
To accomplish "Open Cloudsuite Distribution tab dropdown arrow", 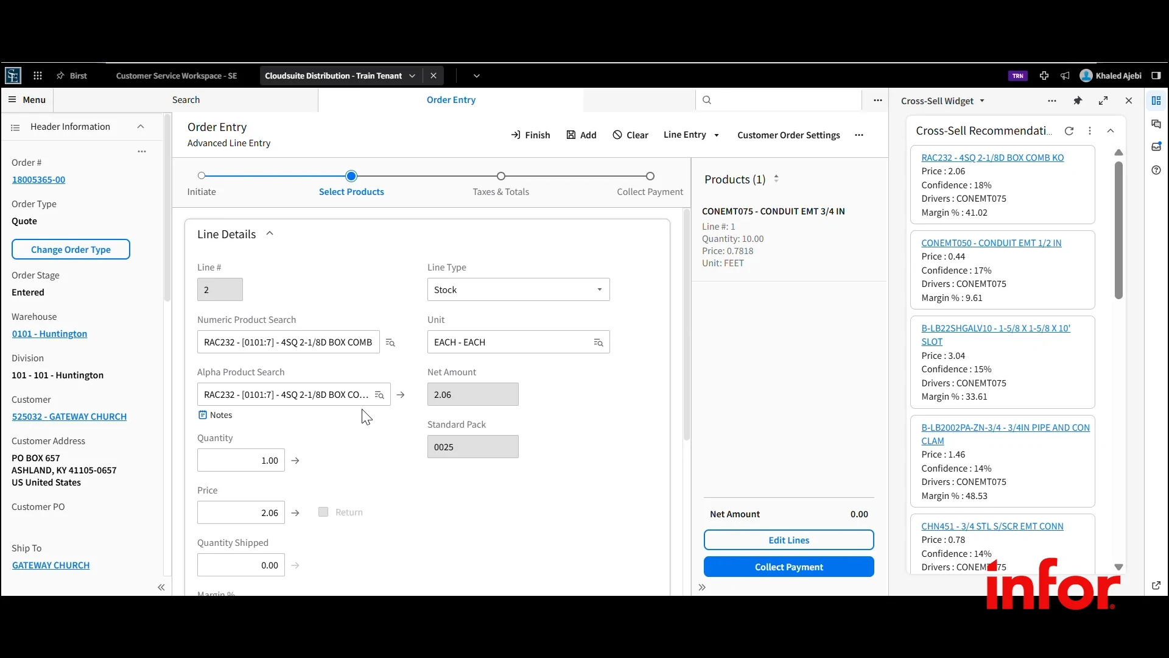I will point(412,76).
